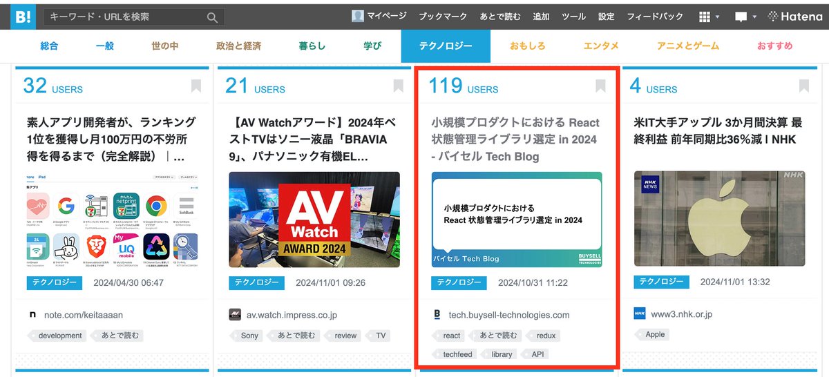
Task: Click the Hatena logo at top right
Action: 795,16
